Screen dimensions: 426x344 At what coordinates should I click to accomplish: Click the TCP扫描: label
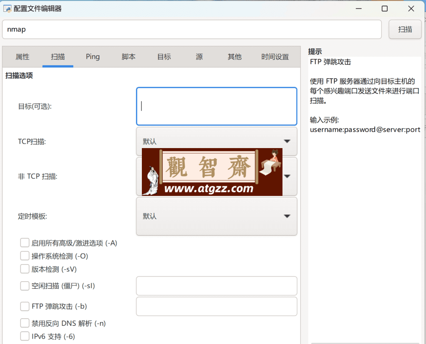pyautogui.click(x=32, y=141)
